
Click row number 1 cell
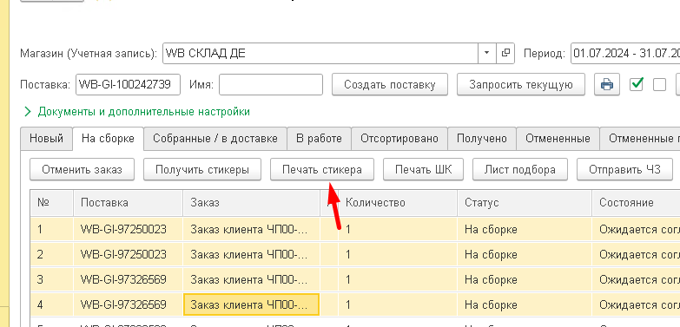coord(51,229)
